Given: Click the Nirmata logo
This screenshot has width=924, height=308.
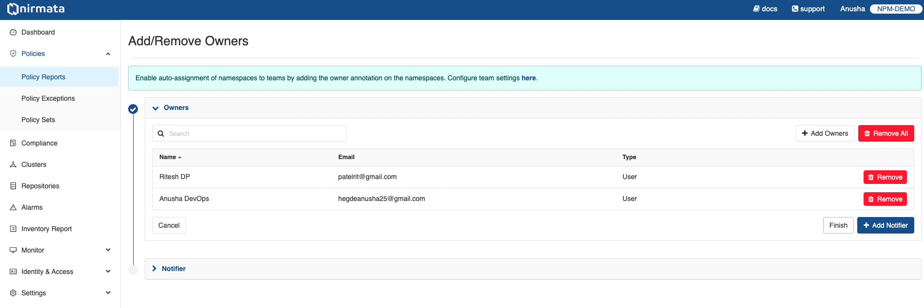Looking at the screenshot, I should click(x=36, y=9).
